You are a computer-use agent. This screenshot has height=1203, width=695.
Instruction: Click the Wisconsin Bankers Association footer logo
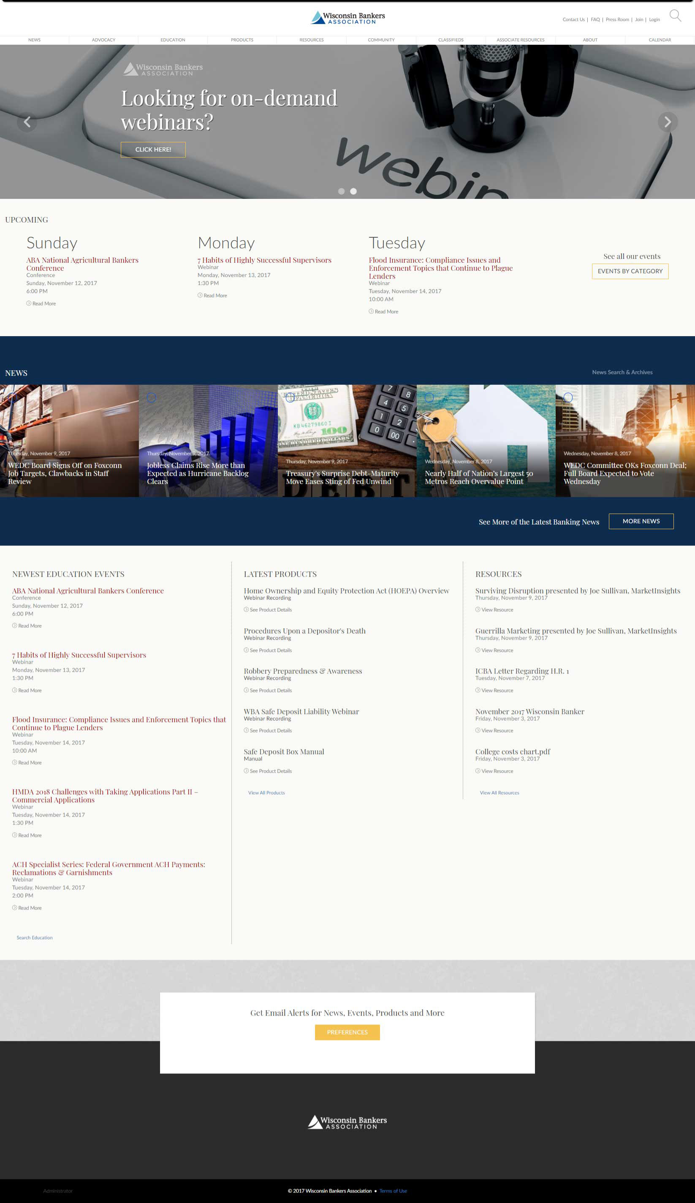click(x=347, y=1122)
